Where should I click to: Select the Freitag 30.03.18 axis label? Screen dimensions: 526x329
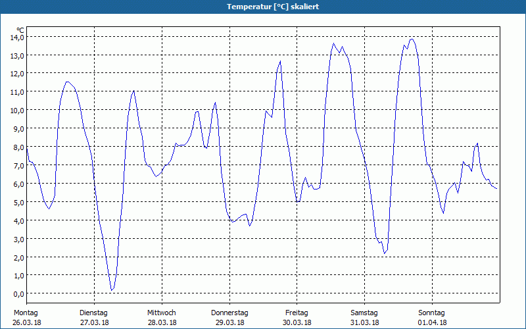tap(297, 318)
